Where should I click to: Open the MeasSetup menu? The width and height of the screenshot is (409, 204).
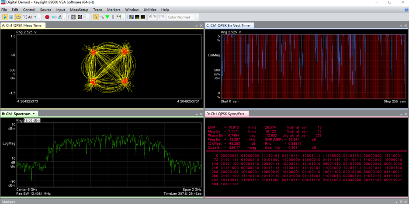click(79, 10)
